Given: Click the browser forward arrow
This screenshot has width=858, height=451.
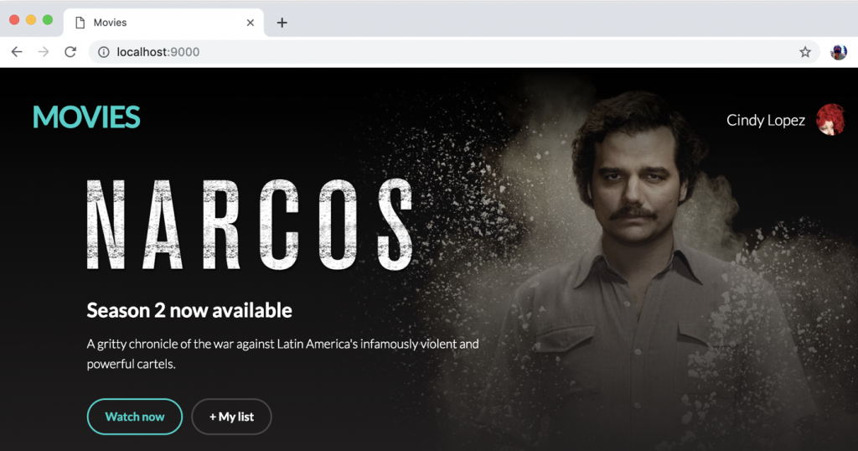Looking at the screenshot, I should pyautogui.click(x=44, y=52).
